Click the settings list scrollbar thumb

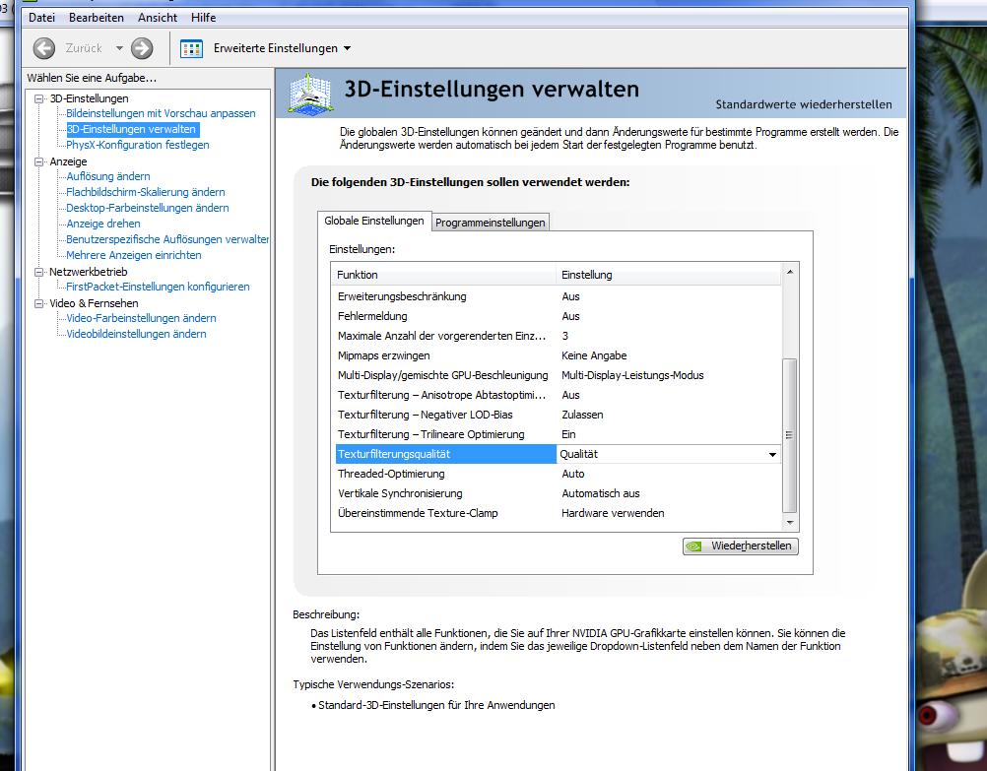(x=789, y=435)
